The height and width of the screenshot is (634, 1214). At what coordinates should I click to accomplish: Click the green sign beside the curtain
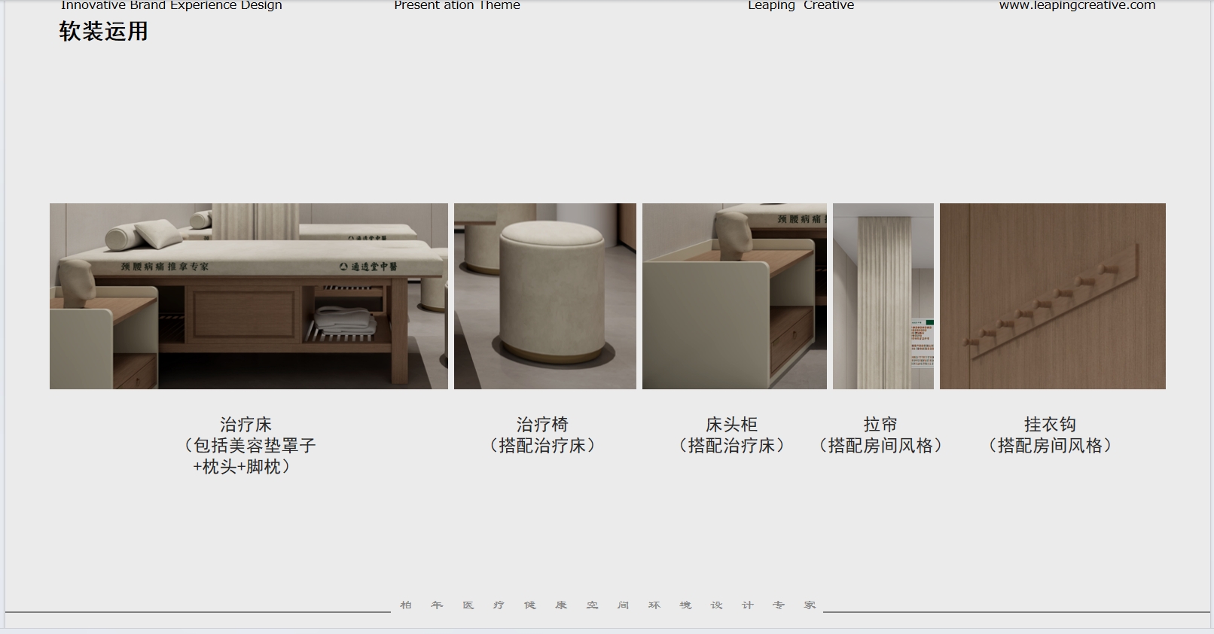(x=922, y=343)
